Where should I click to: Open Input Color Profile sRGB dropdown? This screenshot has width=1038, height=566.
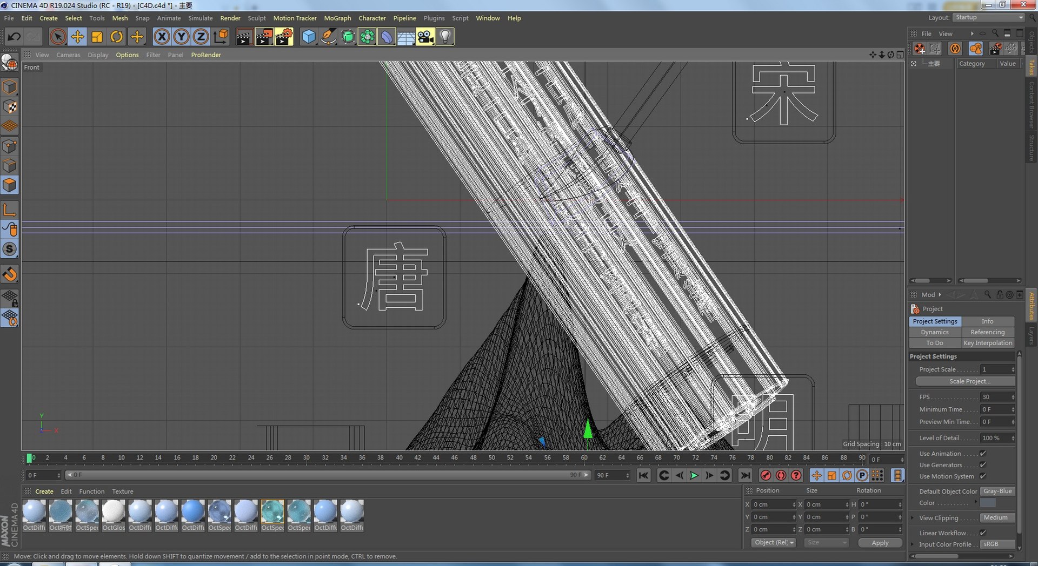(x=997, y=544)
